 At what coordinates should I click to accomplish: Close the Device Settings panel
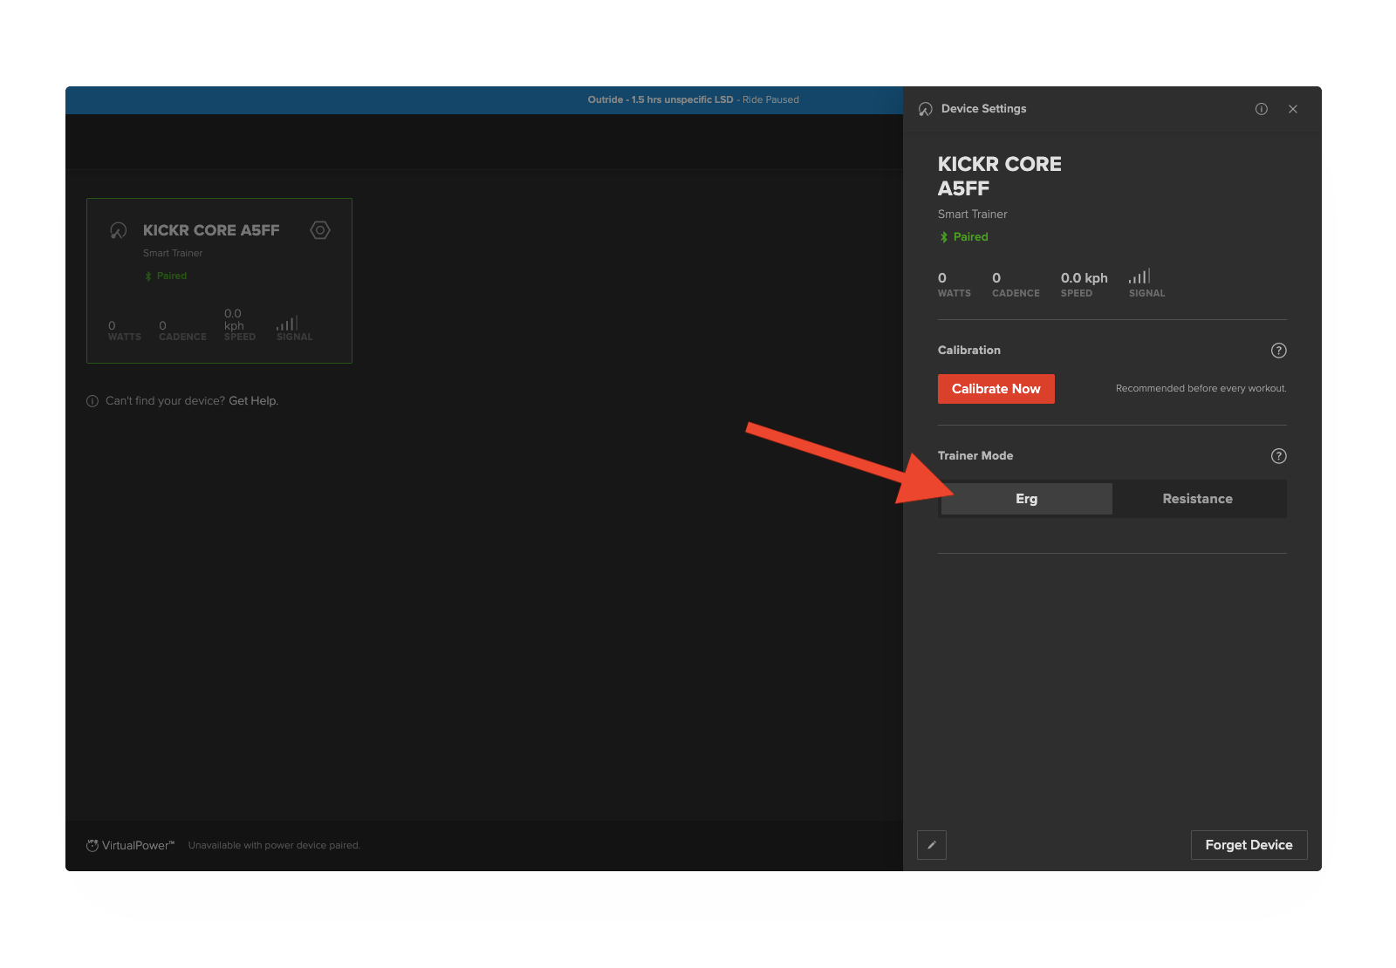click(1293, 109)
